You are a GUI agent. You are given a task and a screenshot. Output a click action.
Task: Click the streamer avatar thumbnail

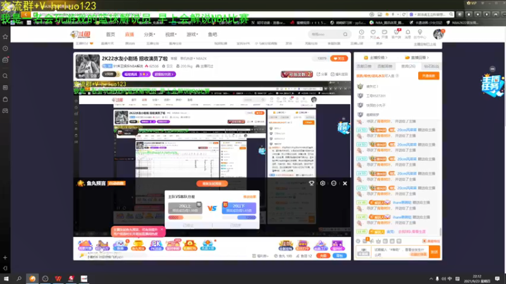click(88, 66)
